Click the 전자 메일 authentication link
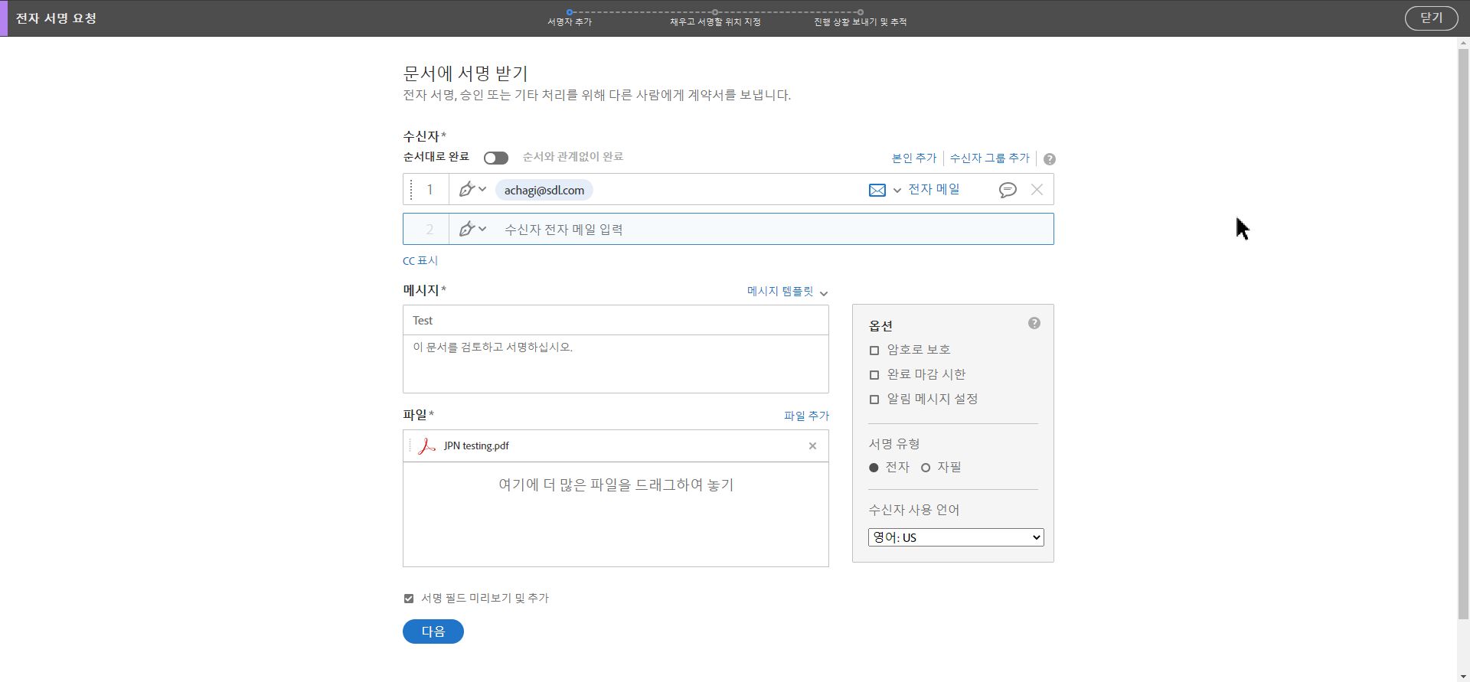Screen dimensions: 1470x682 pos(934,189)
